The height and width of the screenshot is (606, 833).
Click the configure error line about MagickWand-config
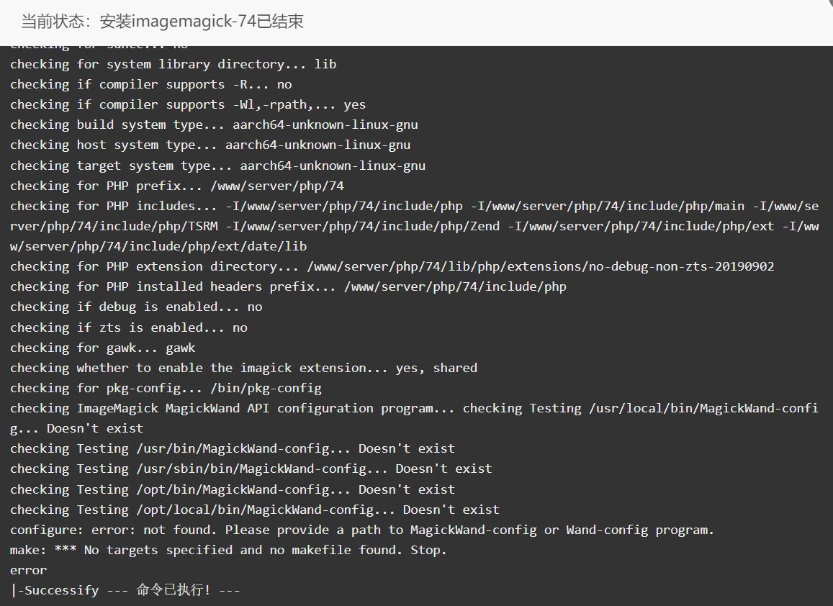tap(361, 530)
